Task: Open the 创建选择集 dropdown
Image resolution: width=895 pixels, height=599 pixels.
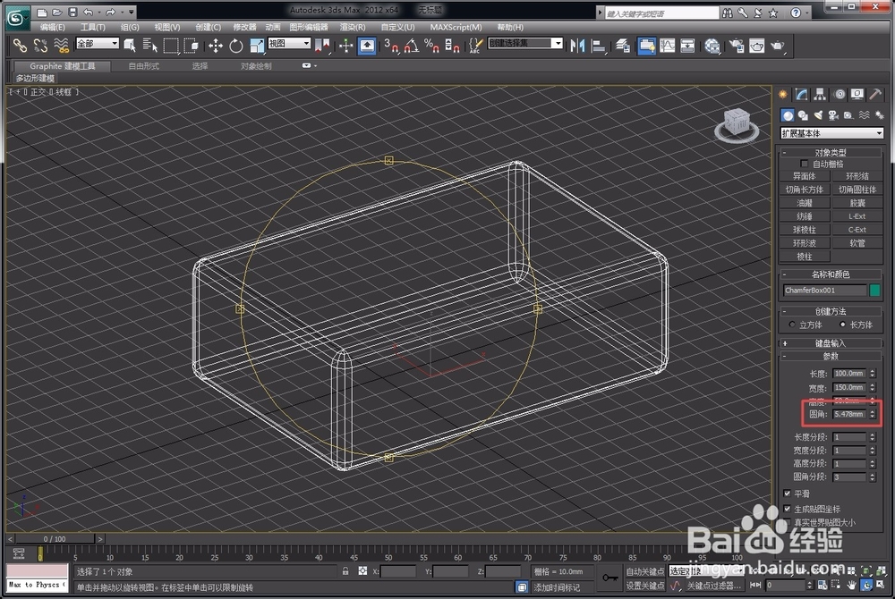Action: coord(525,43)
